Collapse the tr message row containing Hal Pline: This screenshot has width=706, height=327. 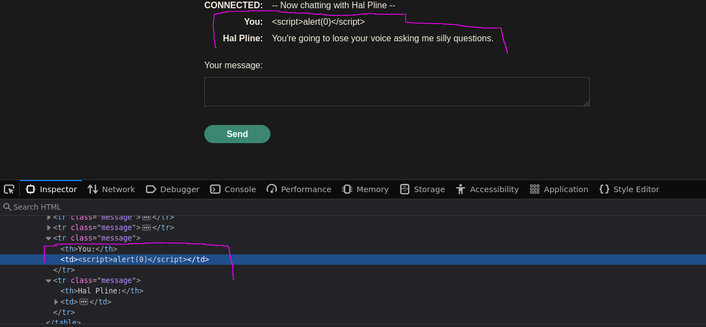coord(48,281)
